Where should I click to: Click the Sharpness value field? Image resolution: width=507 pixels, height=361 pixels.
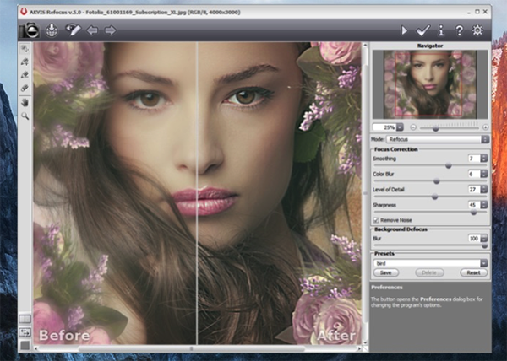tap(474, 205)
